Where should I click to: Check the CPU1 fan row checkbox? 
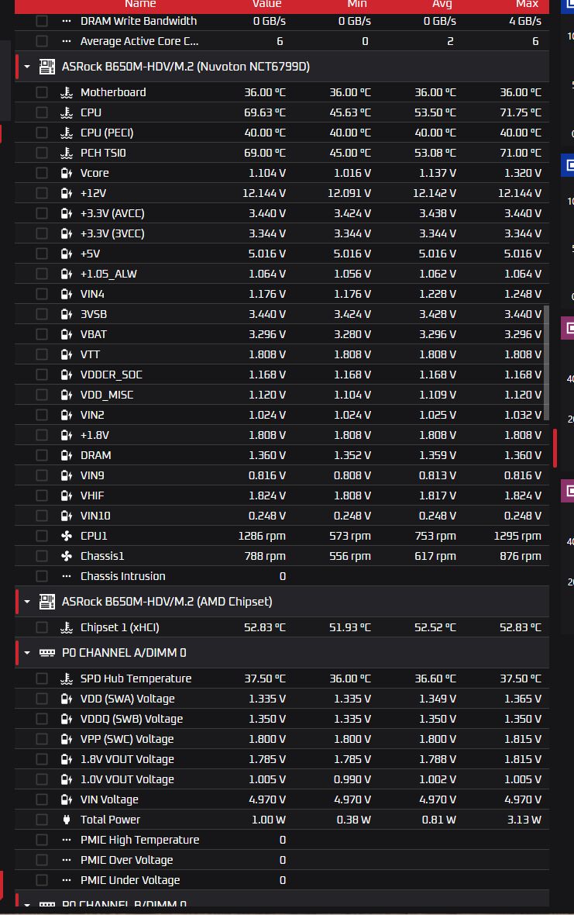[x=41, y=536]
